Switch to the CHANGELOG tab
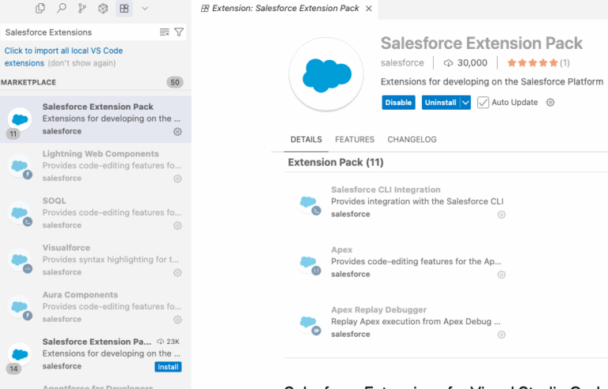This screenshot has height=389, width=608. pyautogui.click(x=412, y=139)
